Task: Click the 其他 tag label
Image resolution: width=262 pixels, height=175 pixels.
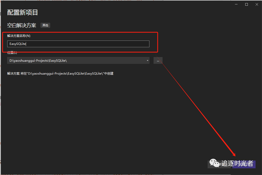Action: [x=45, y=25]
